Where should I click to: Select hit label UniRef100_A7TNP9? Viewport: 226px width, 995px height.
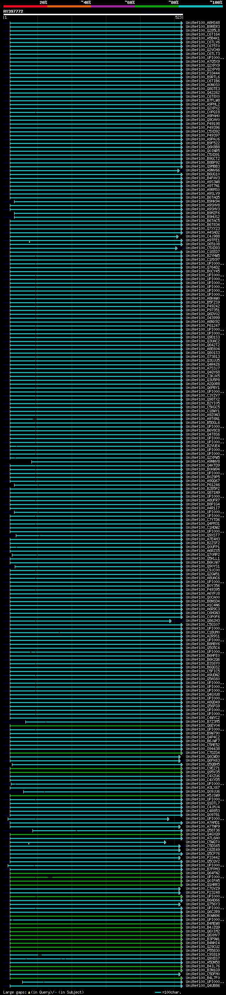pyautogui.click(x=202, y=827)
